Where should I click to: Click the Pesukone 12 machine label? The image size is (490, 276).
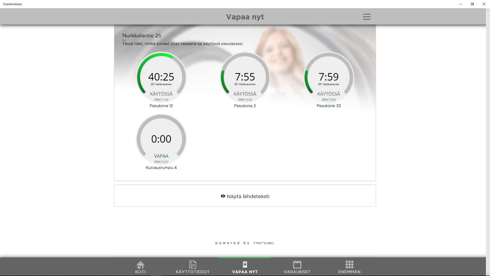pos(161,106)
